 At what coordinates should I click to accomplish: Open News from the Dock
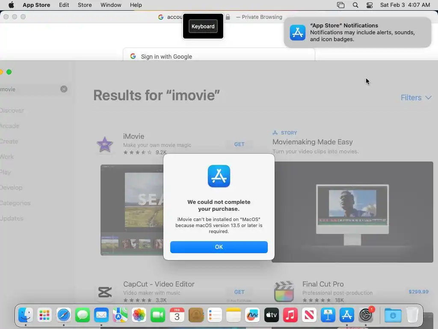tap(309, 315)
